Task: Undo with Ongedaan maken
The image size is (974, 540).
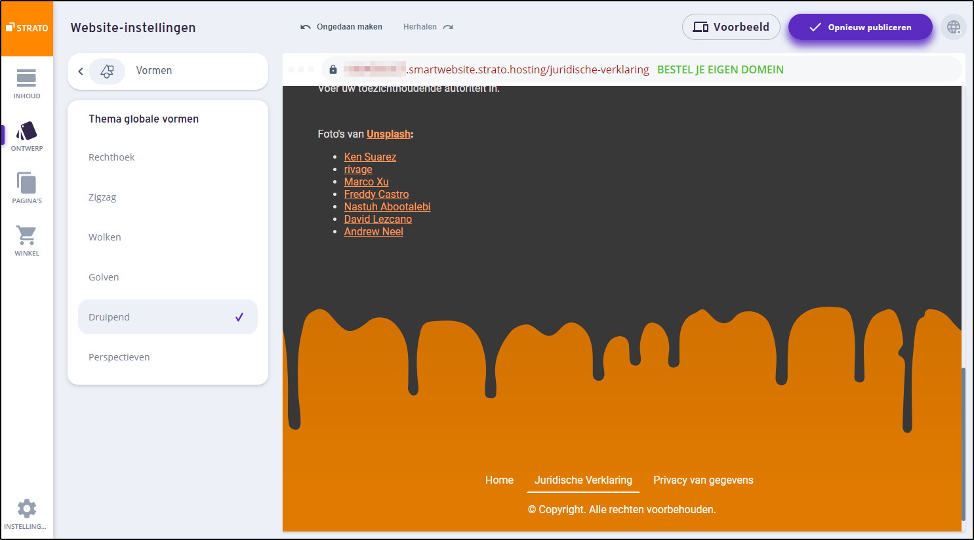Action: [342, 27]
